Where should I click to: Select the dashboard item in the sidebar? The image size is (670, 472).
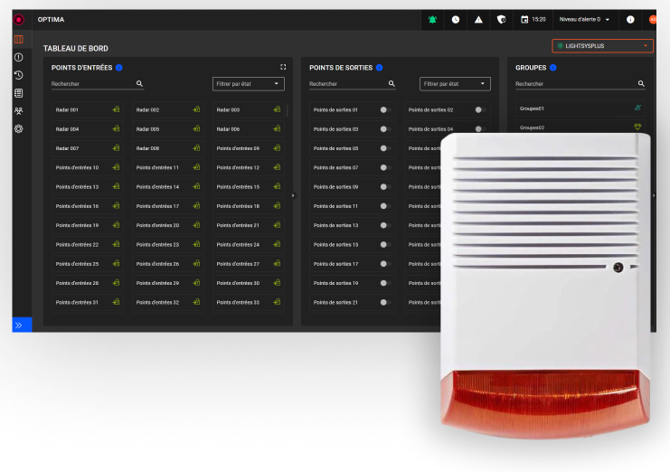coord(19,40)
